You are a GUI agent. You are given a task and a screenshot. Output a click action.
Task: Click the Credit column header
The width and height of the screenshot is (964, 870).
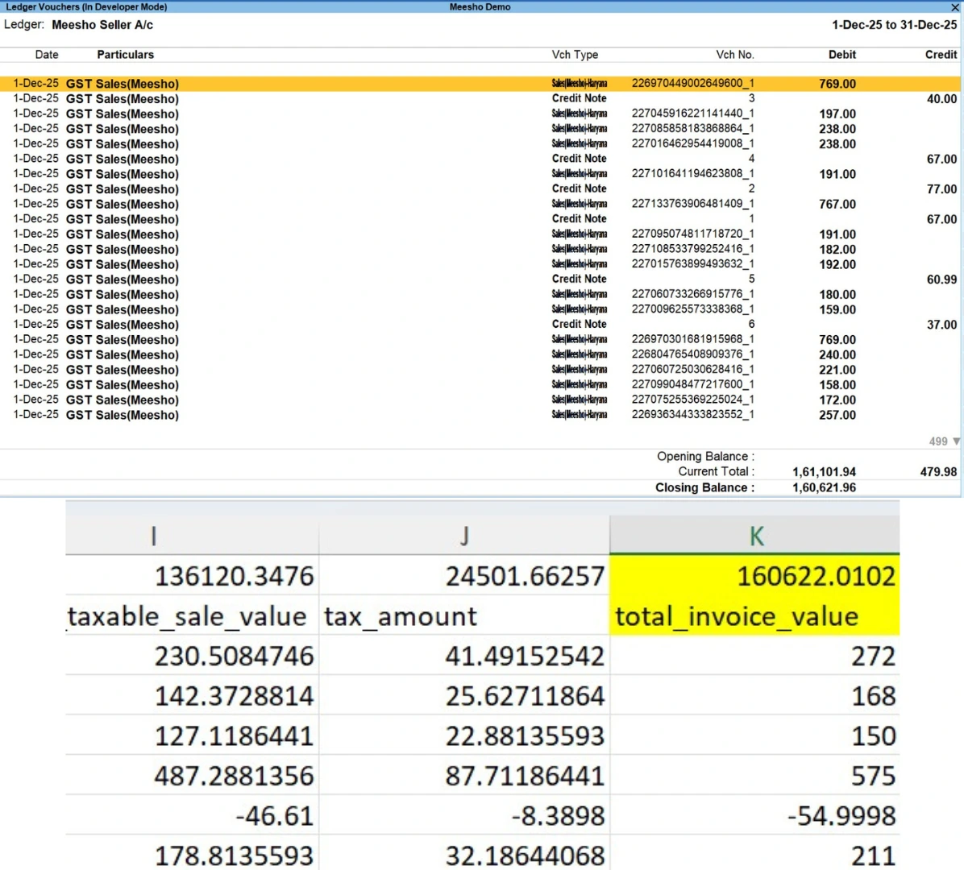pos(940,54)
